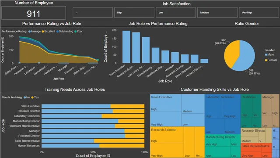Click 'Ratio Gender' chart title
The image size is (280, 158).
[x=247, y=24]
